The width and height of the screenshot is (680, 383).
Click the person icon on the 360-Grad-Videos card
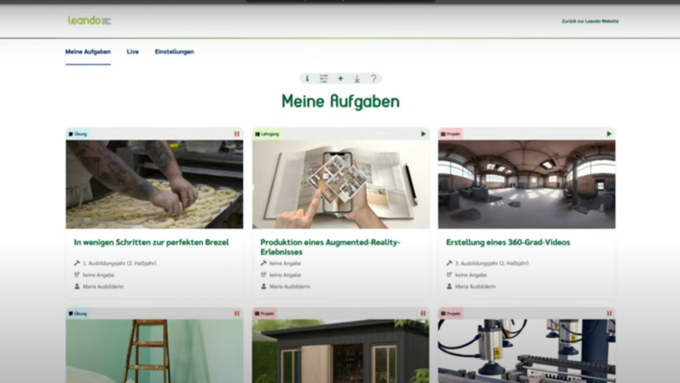(449, 287)
